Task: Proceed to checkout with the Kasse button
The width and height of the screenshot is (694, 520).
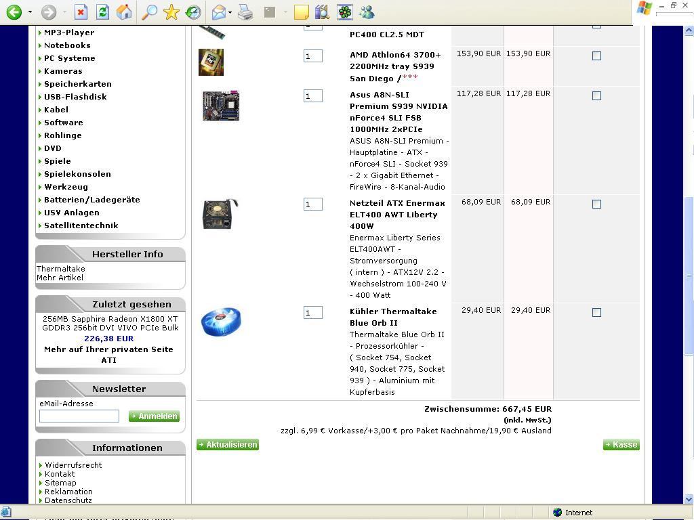Action: [x=621, y=444]
